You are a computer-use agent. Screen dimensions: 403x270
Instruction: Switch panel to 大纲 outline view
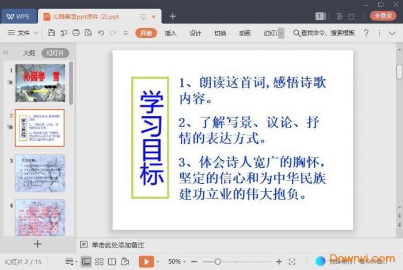(x=29, y=53)
